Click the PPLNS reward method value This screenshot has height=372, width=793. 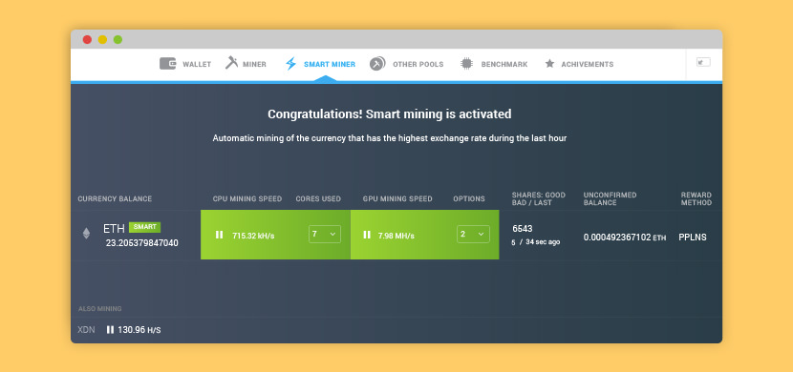(693, 238)
